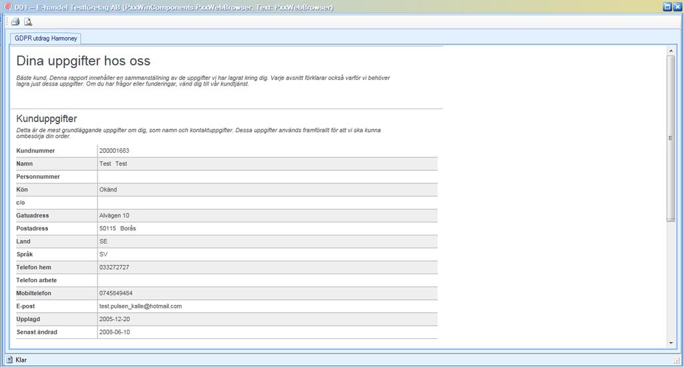This screenshot has height=367, width=684.
Task: Click the Print toolbar icon
Action: 15,22
